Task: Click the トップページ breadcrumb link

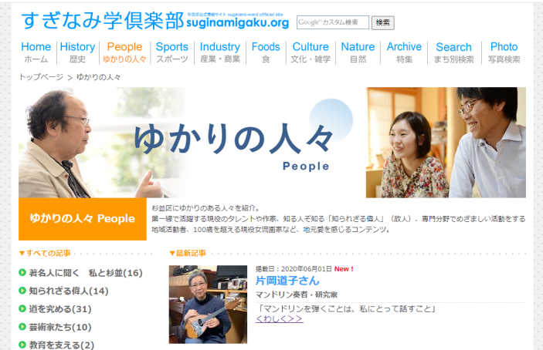Action: [41, 77]
